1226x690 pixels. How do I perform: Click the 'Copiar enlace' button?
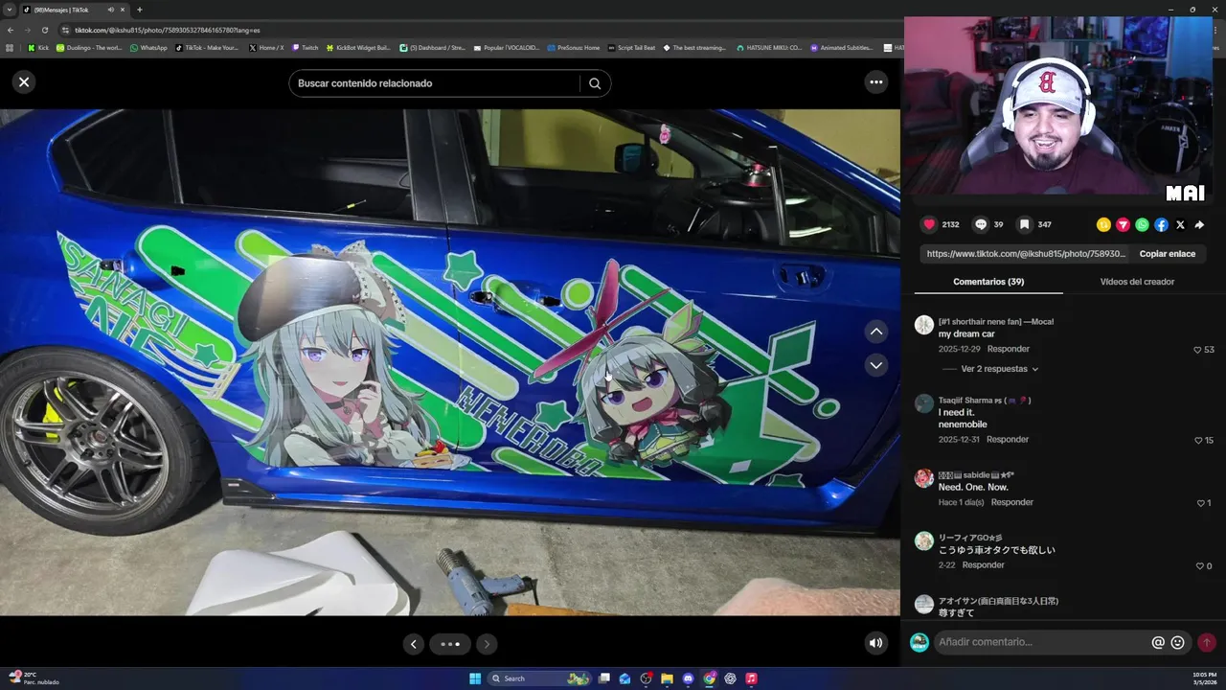[1167, 254]
